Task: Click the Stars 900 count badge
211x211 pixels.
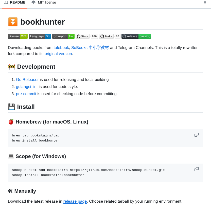Action: [94, 36]
